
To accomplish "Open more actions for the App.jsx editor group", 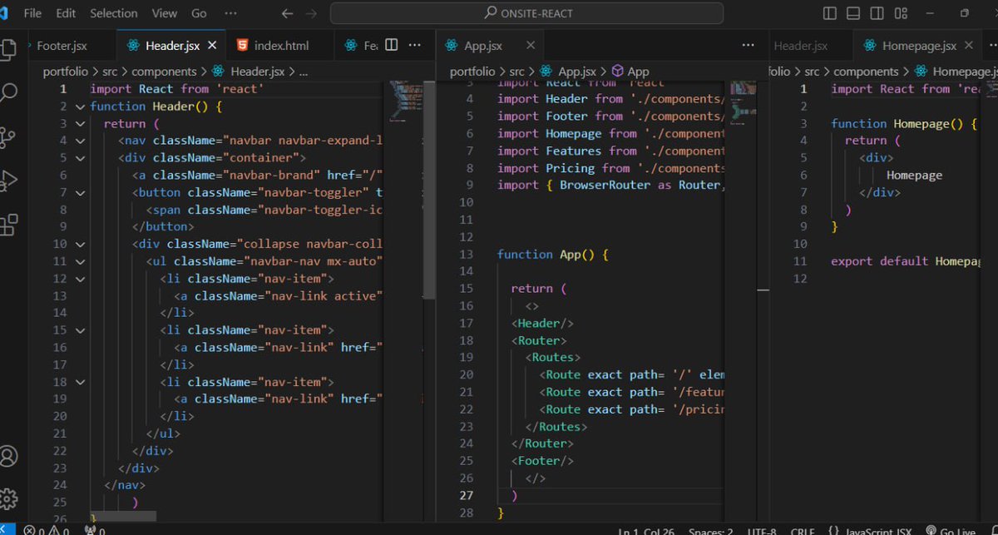I will coord(748,45).
